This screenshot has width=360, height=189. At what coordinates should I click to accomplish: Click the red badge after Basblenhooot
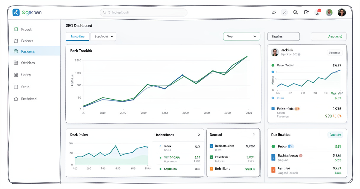click(x=301, y=155)
